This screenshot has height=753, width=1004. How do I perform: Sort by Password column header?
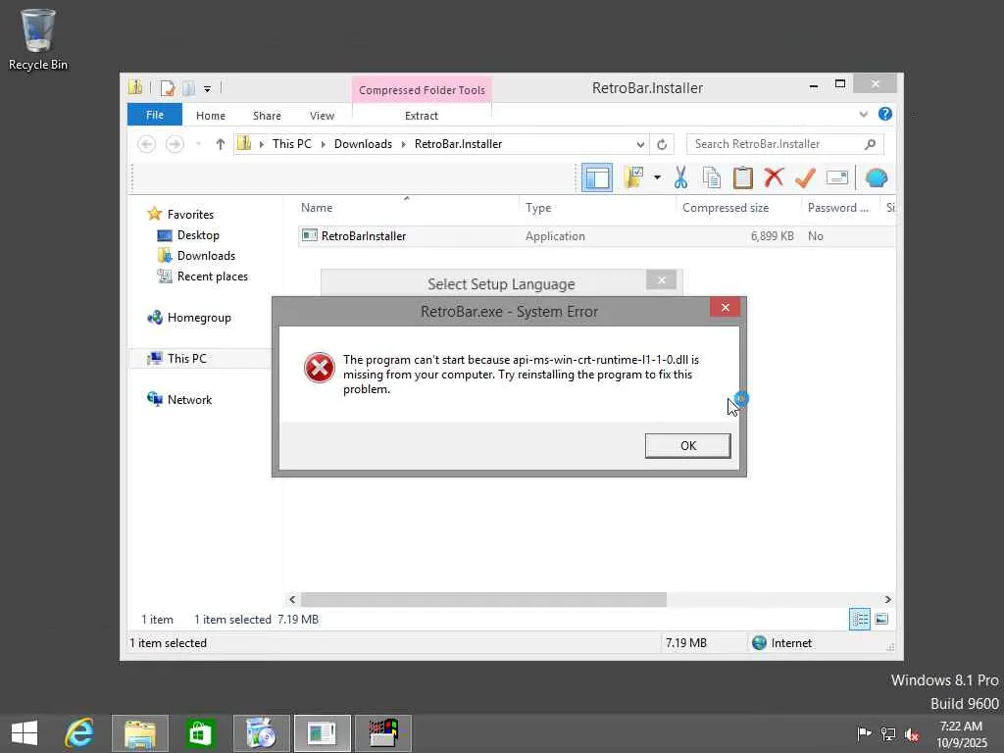tap(840, 208)
